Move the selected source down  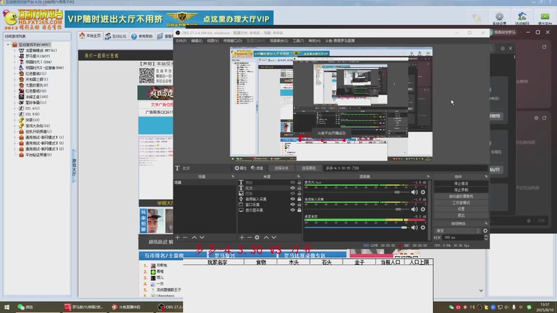click(274, 237)
